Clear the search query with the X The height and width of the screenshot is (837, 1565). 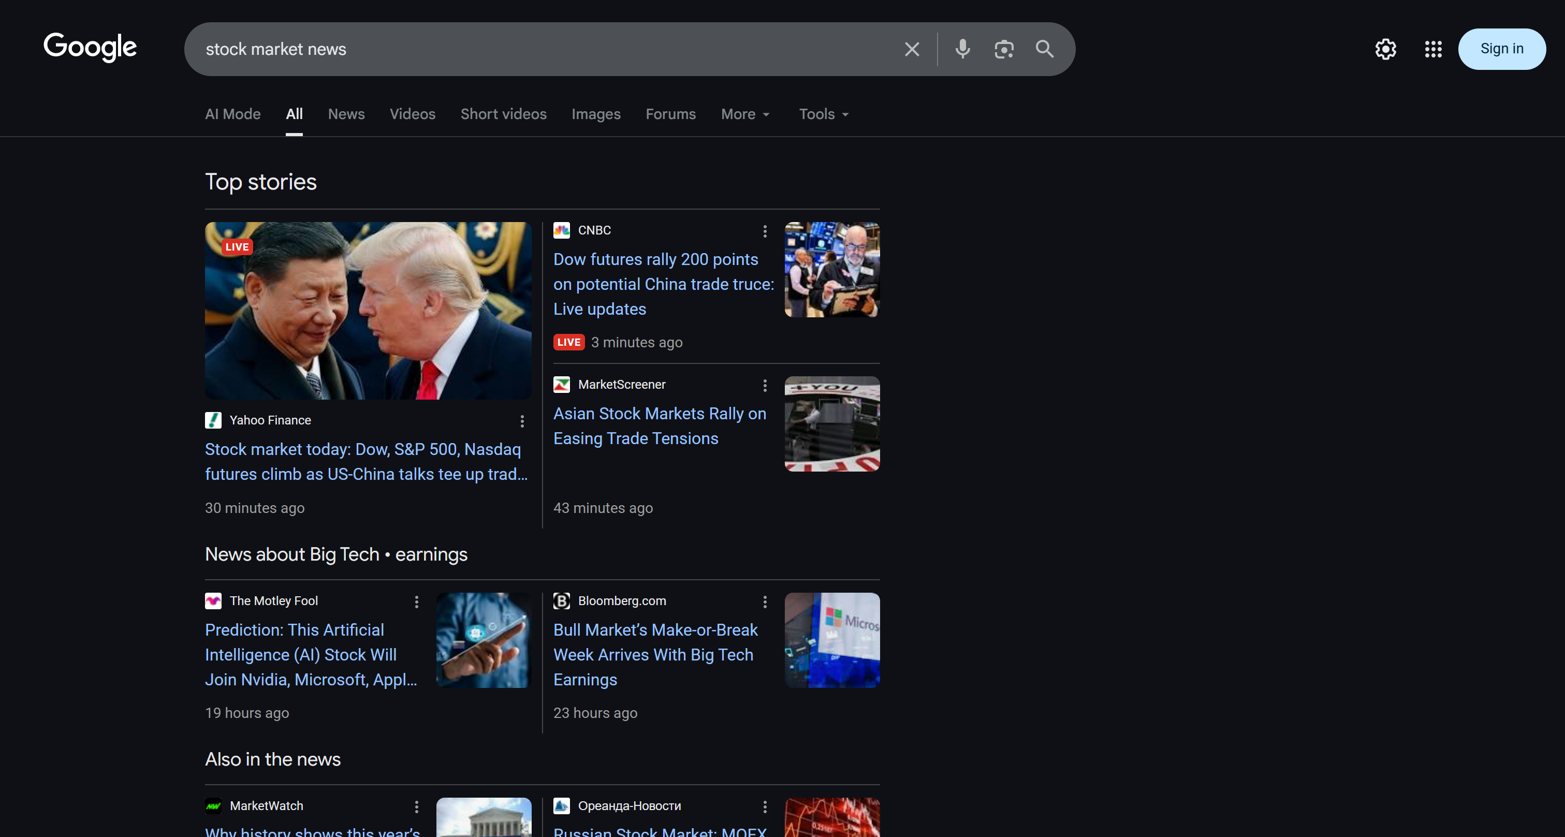pos(911,49)
